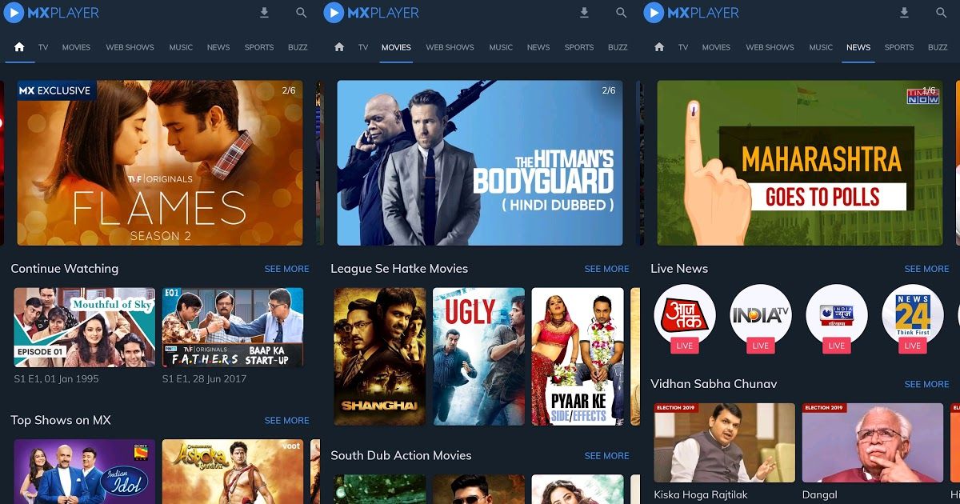This screenshot has width=960, height=504.
Task: Open Aaj Tak live news channel
Action: [685, 314]
